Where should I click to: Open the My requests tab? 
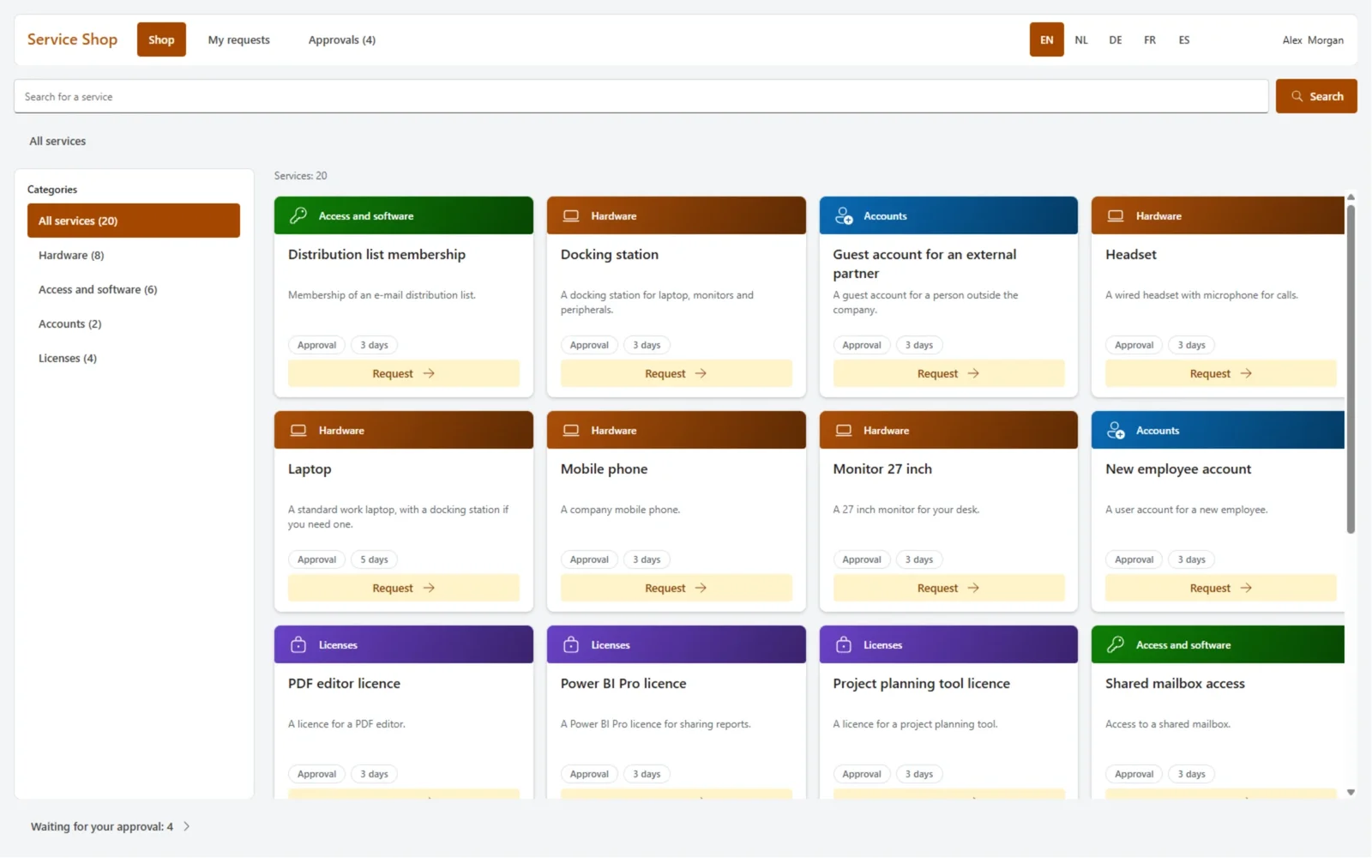click(238, 39)
